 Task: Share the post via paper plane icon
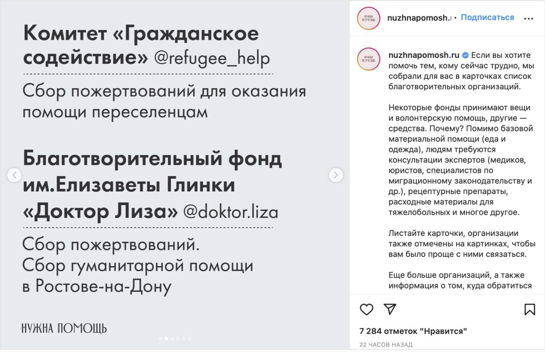click(390, 309)
